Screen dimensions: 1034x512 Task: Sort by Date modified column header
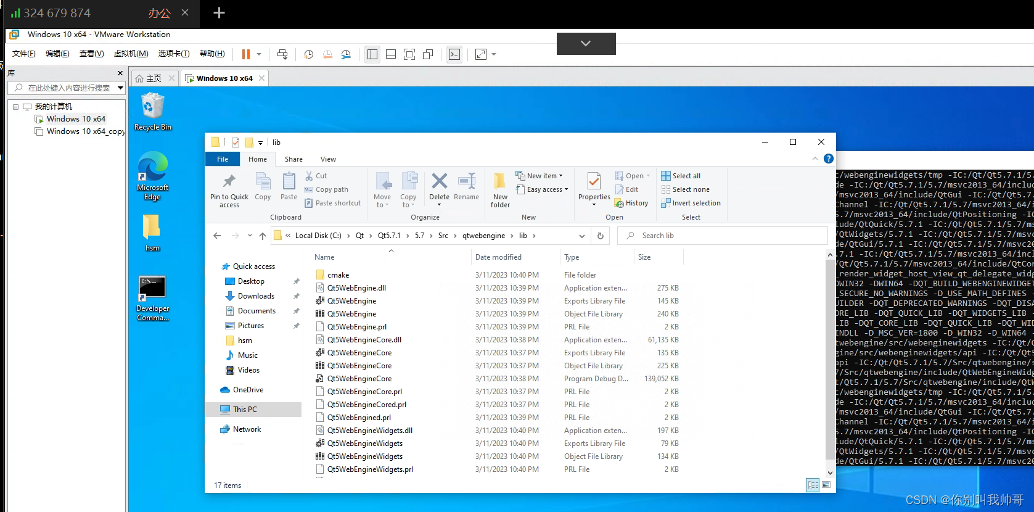[498, 257]
